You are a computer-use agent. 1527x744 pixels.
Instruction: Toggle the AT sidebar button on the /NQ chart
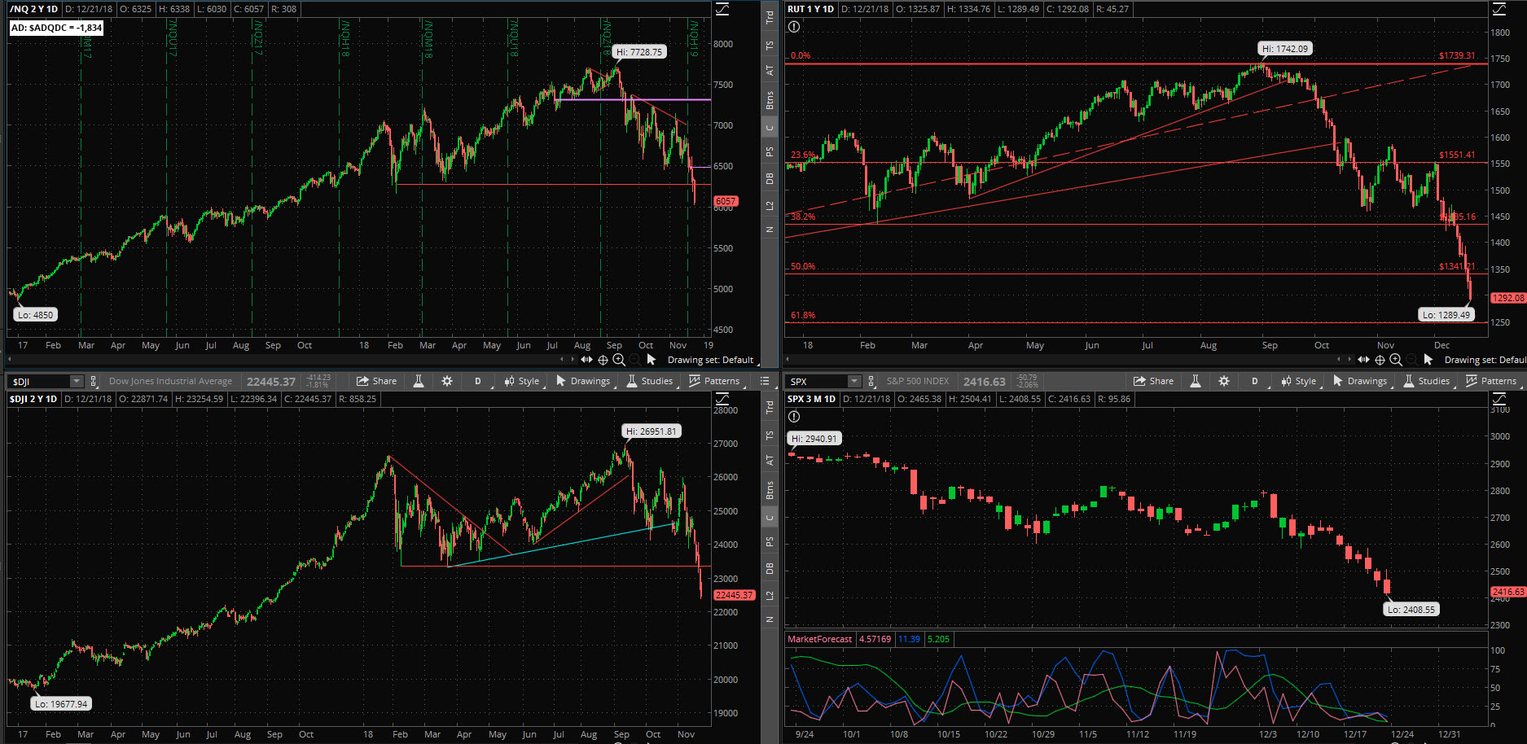(x=770, y=71)
